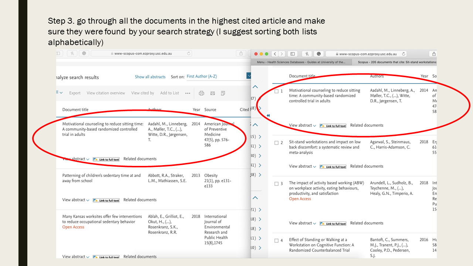Open Sit-stand workstations and low back discomfort article

click(x=325, y=147)
